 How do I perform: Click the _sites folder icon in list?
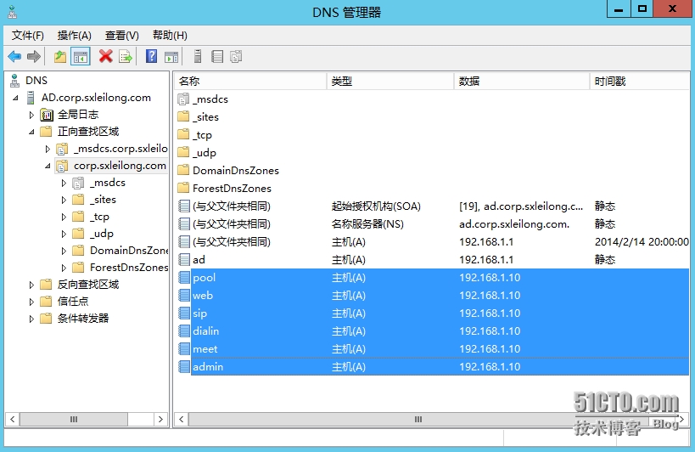tap(183, 116)
